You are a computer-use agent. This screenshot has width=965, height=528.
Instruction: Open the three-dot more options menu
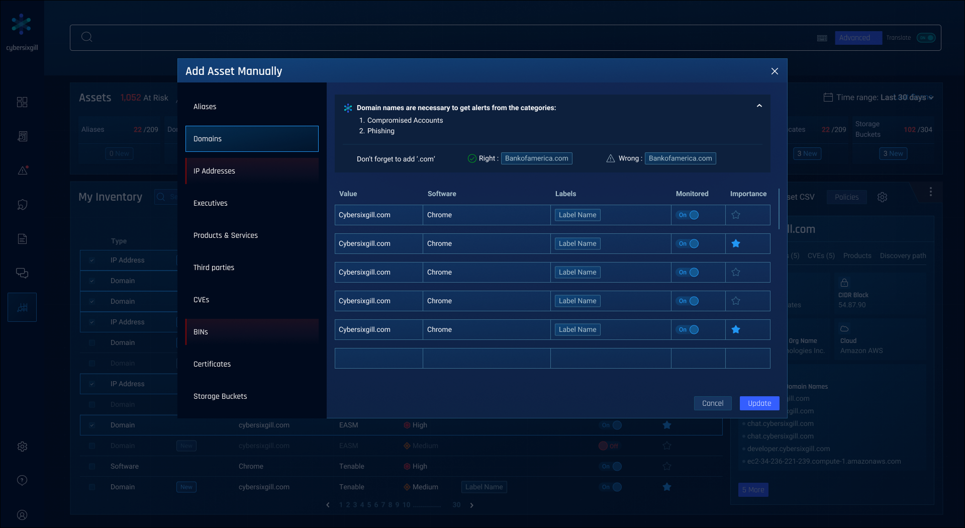pyautogui.click(x=931, y=192)
